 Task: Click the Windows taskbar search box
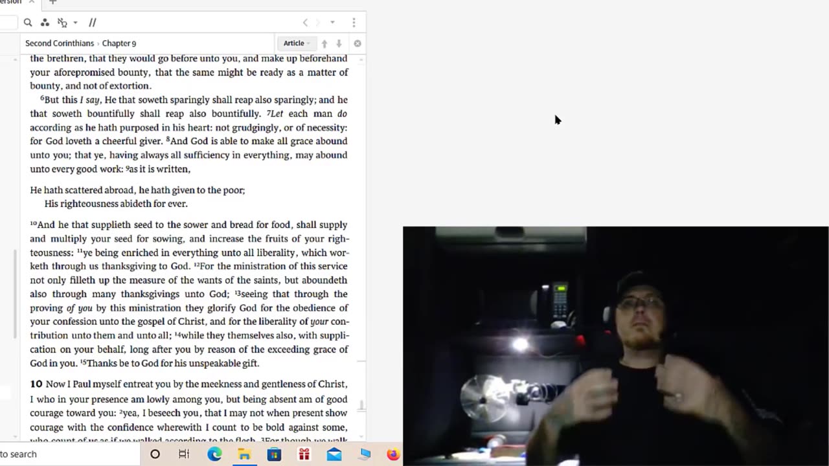click(70, 454)
